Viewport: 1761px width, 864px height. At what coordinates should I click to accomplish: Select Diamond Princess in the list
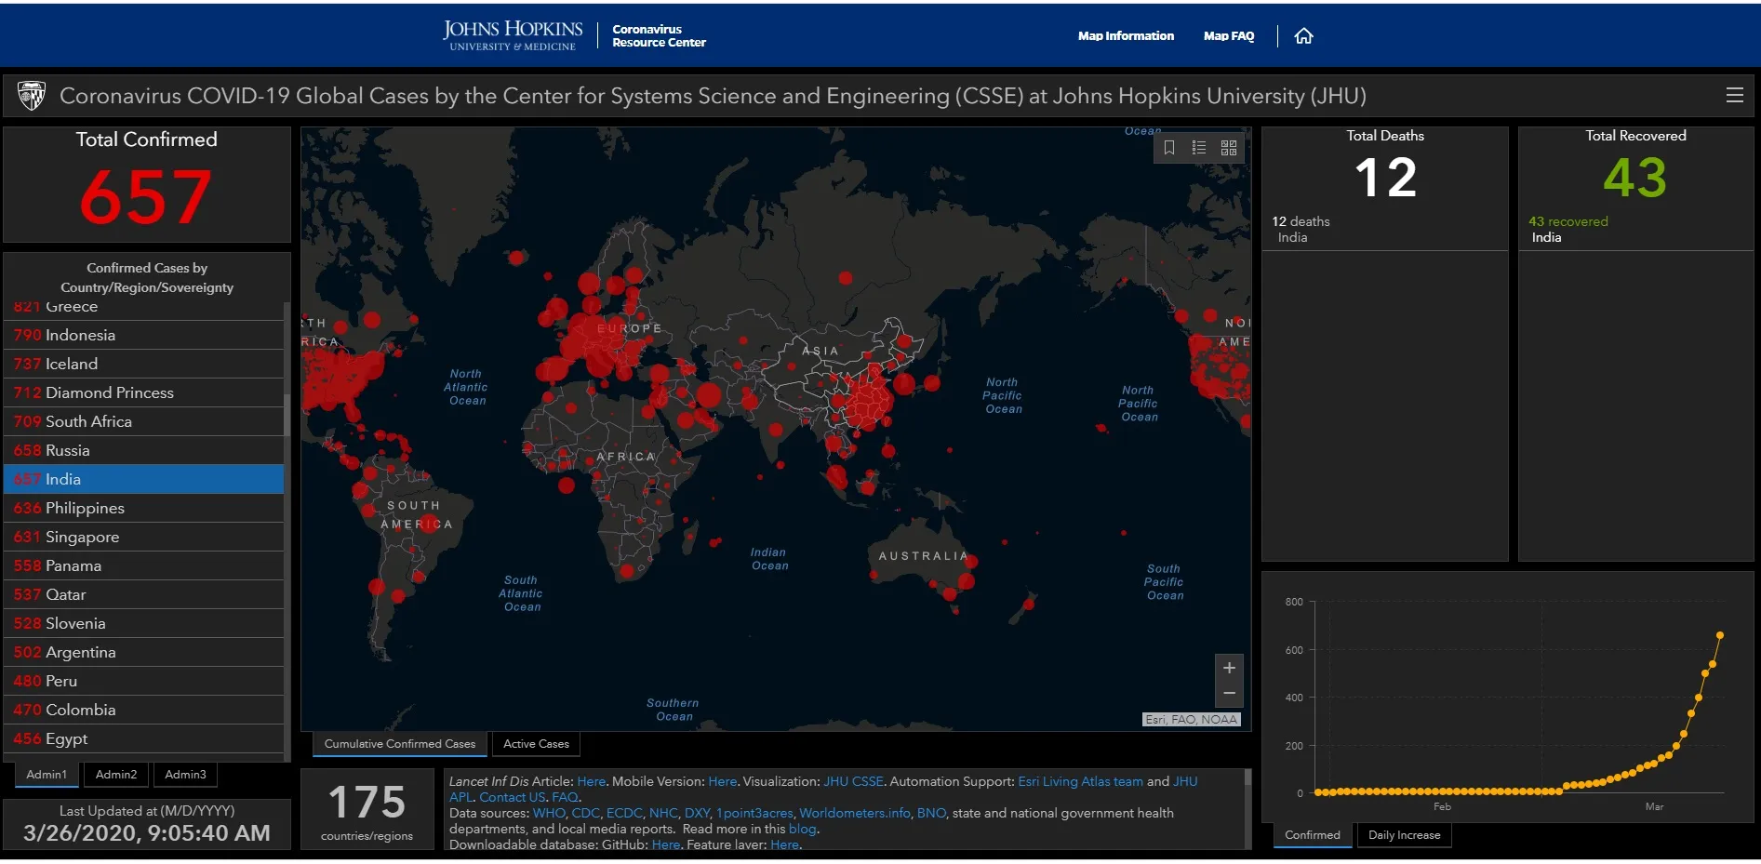click(144, 392)
